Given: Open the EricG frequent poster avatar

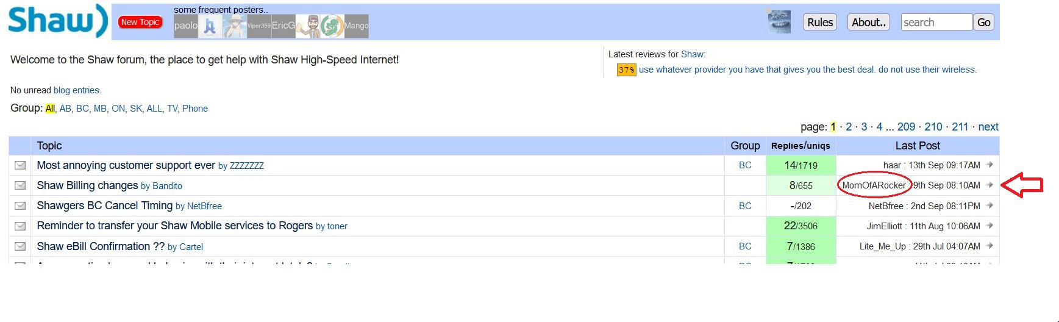Looking at the screenshot, I should 283,26.
